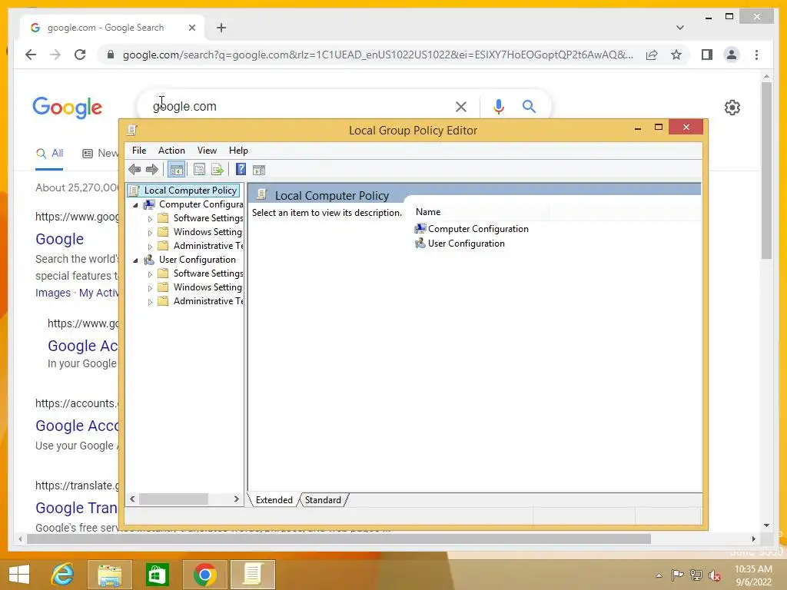
Task: Expand Windows Settings under Computer Configuration
Action: [x=150, y=233]
